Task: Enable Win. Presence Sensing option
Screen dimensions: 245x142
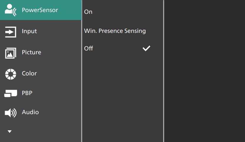Action: pyautogui.click(x=115, y=31)
